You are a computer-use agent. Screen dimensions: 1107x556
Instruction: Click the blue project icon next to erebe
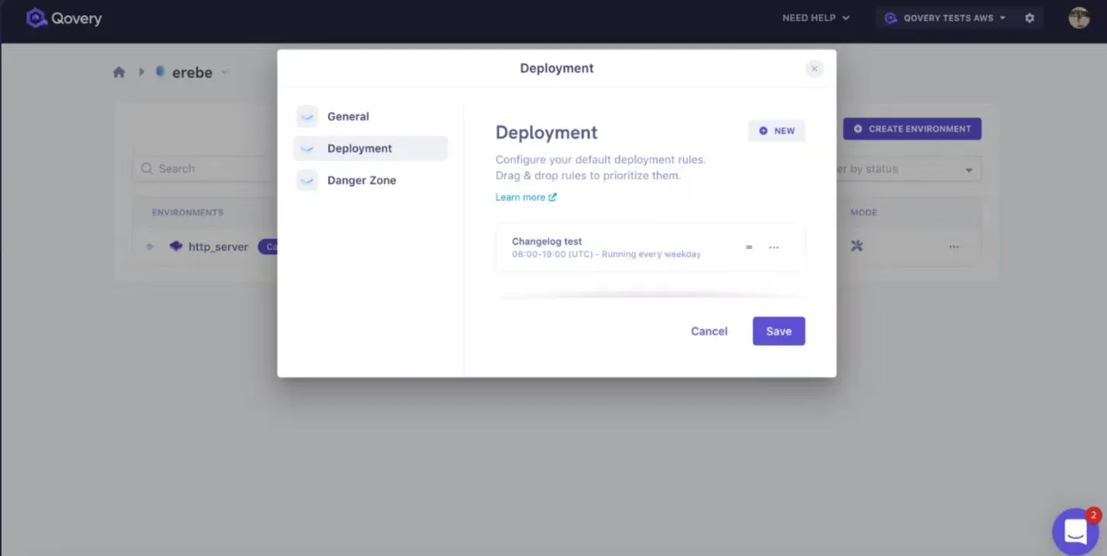160,72
